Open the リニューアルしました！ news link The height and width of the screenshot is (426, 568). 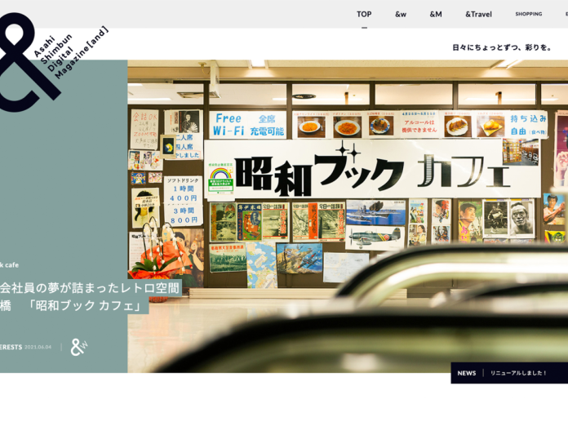coord(519,373)
